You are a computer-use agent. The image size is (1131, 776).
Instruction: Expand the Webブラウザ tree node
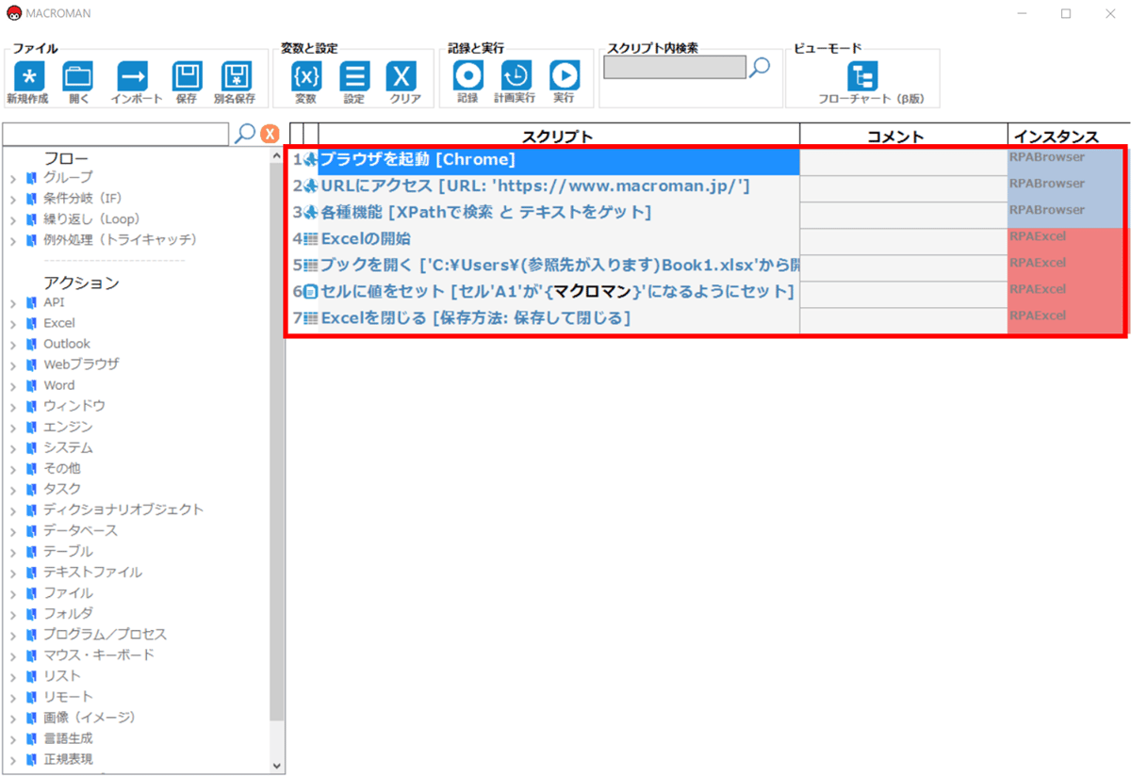pos(13,364)
